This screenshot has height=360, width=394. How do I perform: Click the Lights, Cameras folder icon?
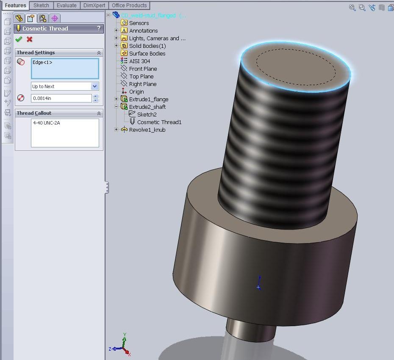[124, 38]
